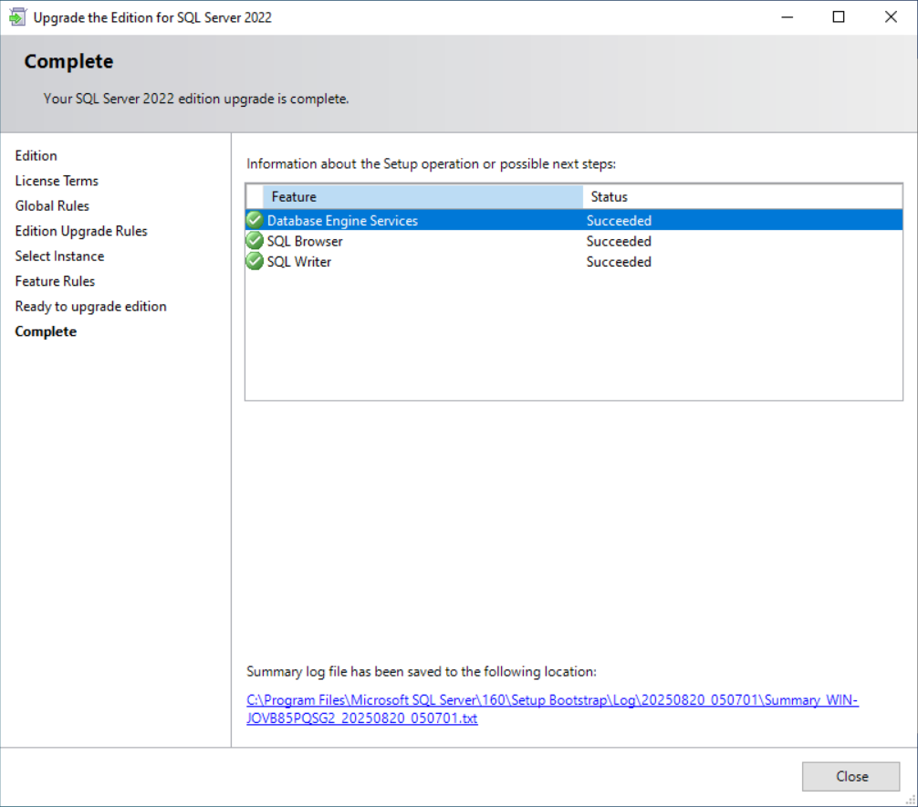Open the summary log file link
The image size is (918, 807).
552,709
